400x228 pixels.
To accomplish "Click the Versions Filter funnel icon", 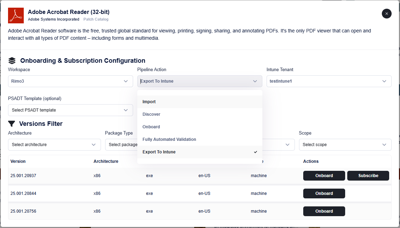I will click(x=12, y=124).
